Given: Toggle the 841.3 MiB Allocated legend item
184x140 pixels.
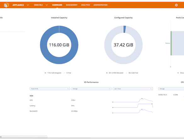Looking at the screenshot, I should pyautogui.click(x=115, y=73).
